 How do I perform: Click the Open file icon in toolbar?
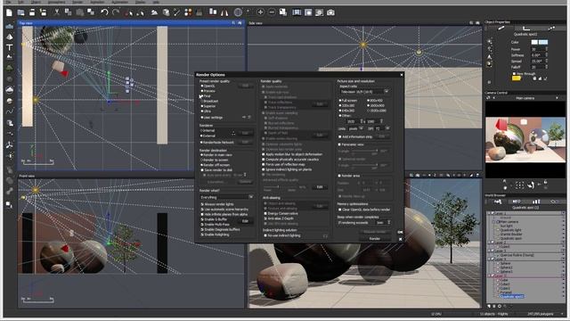[20, 12]
